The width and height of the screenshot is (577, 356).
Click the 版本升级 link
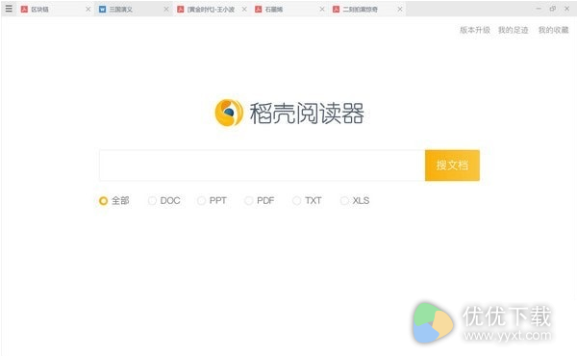point(475,30)
